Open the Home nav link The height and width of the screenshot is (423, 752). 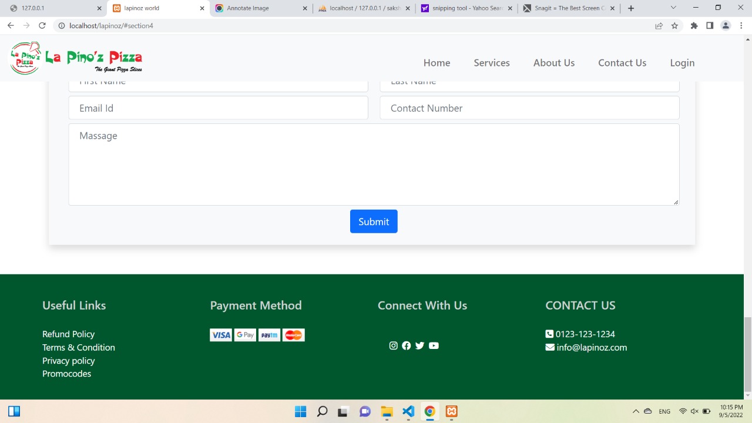(x=437, y=63)
